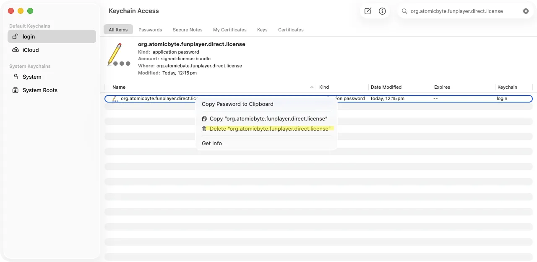Choose Delete "org.atomicbyte.funplayer.direct.license" from the context menu
The height and width of the screenshot is (262, 537).
pos(267,128)
